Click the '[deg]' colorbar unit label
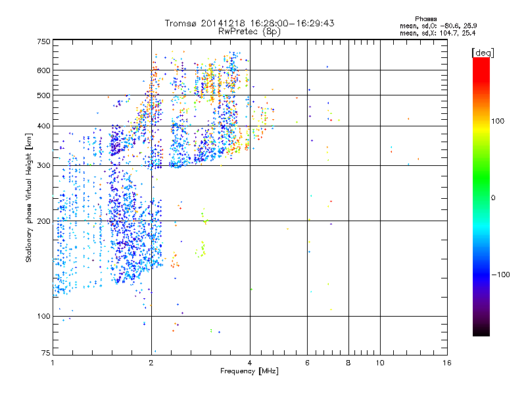The height and width of the screenshot is (395, 526). pos(483,53)
